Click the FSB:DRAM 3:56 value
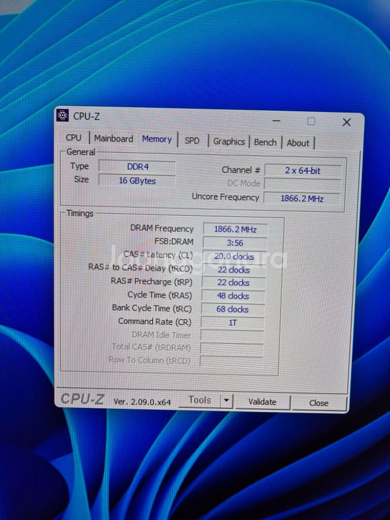Viewport: 390px width, 520px height. click(x=235, y=243)
